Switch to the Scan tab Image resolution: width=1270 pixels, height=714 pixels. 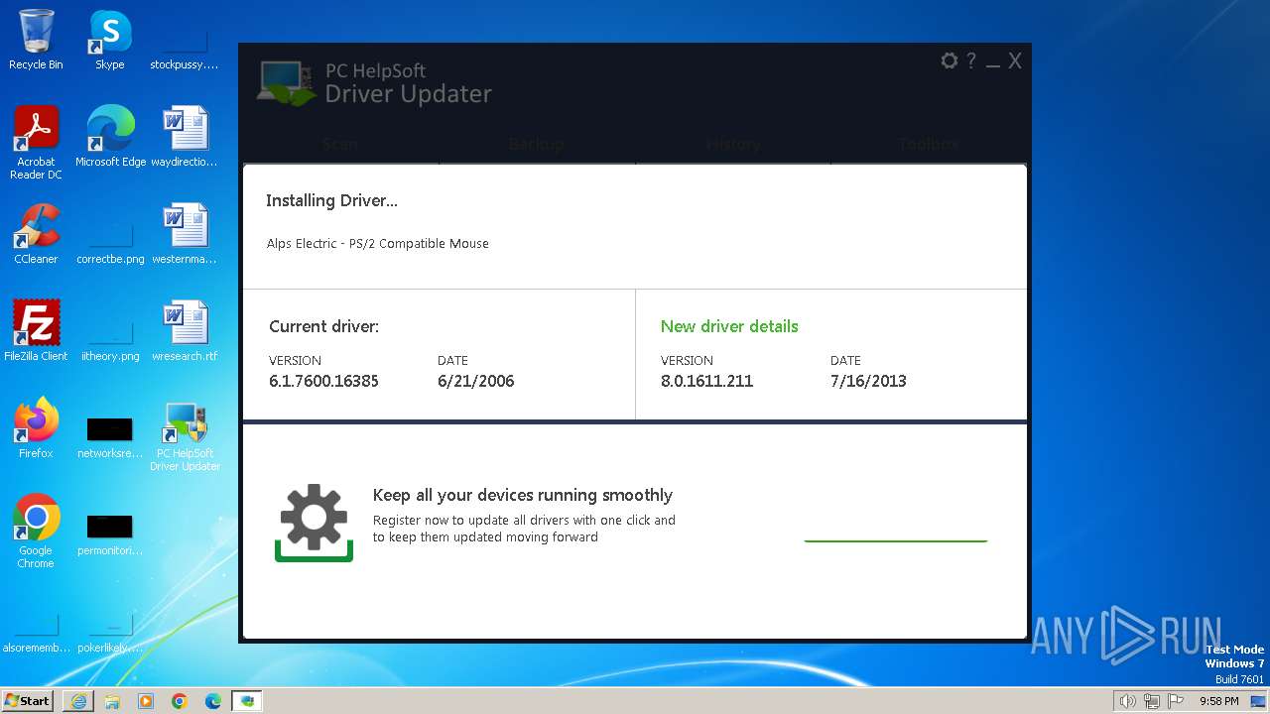click(340, 144)
